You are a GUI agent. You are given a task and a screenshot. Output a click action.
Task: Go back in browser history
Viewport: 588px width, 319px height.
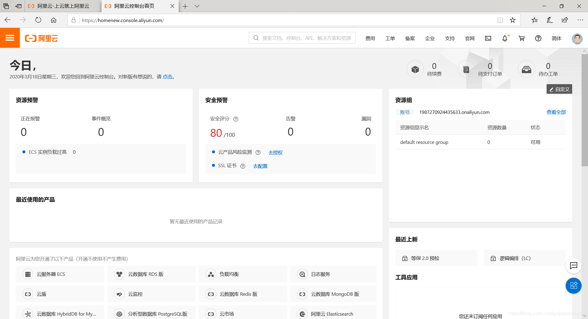coord(8,20)
